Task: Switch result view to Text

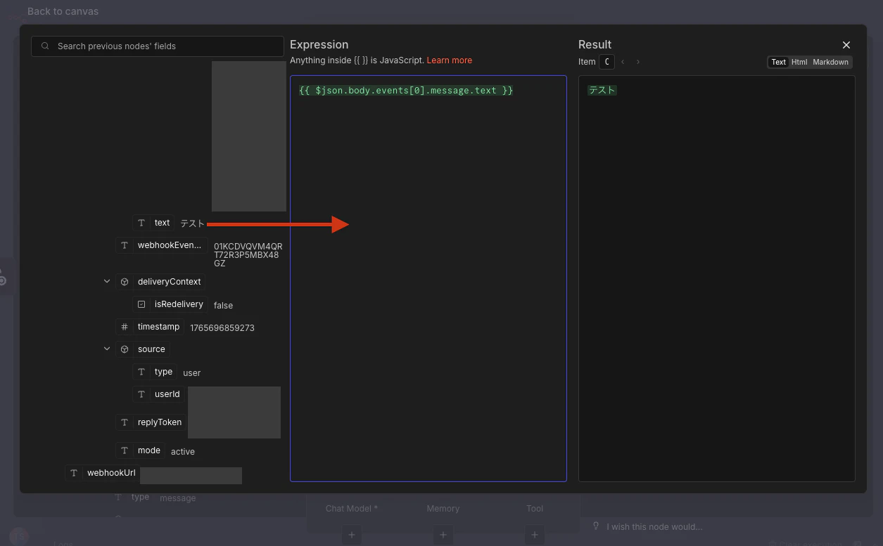Action: pos(778,62)
